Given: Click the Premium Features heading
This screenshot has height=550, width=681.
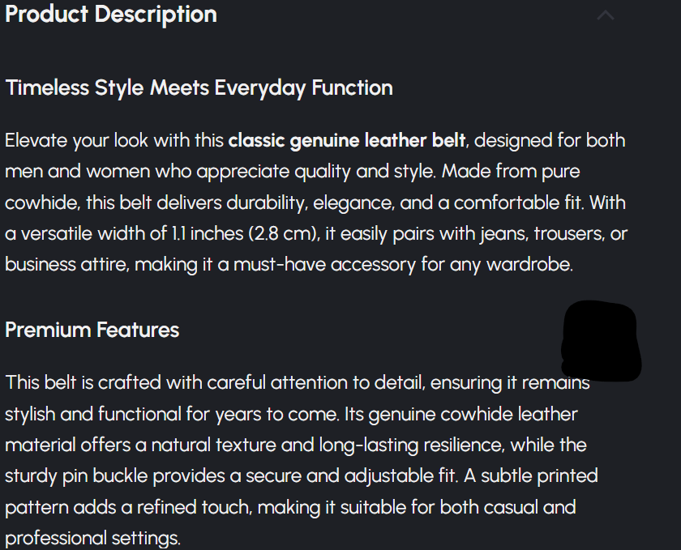Looking at the screenshot, I should pyautogui.click(x=92, y=330).
